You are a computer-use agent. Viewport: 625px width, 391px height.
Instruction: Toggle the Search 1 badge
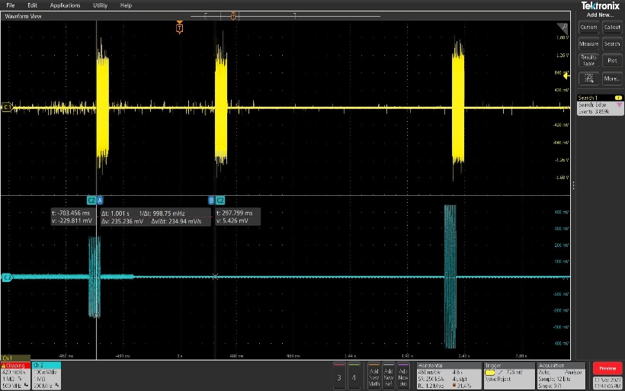tap(599, 104)
